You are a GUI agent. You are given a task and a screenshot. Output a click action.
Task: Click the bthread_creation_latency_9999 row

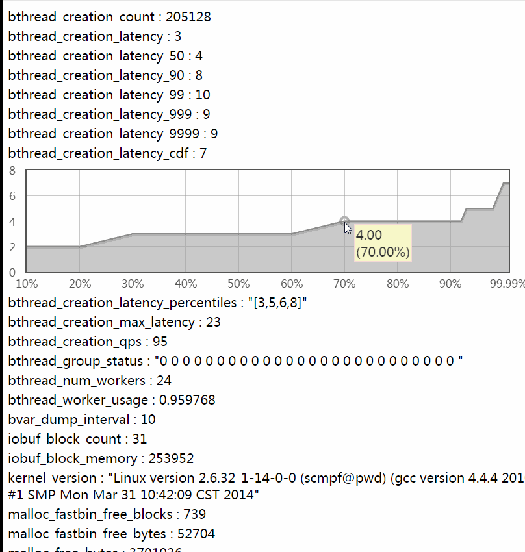pos(112,134)
